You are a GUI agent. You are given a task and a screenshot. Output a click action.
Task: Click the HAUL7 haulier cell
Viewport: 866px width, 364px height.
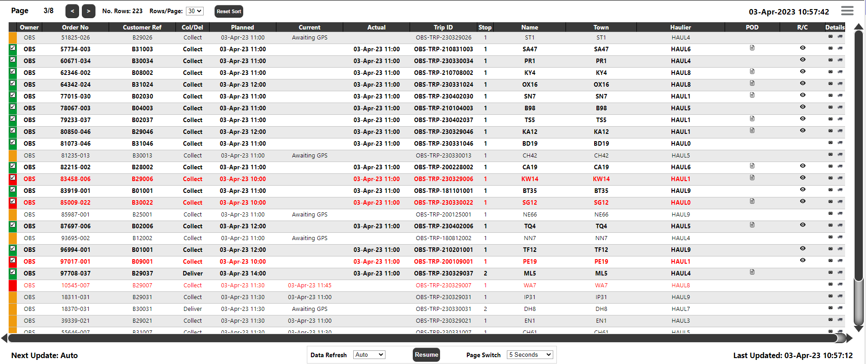681,309
